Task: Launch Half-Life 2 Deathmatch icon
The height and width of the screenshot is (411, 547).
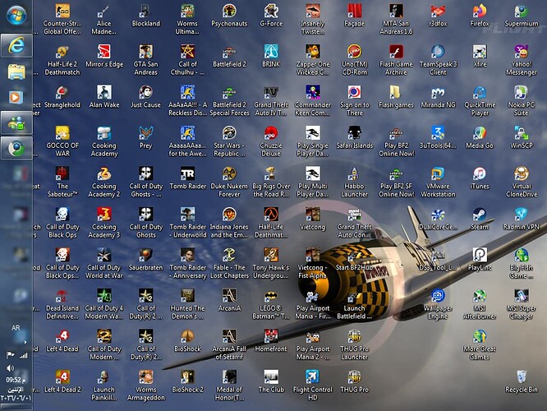Action: (x=62, y=60)
